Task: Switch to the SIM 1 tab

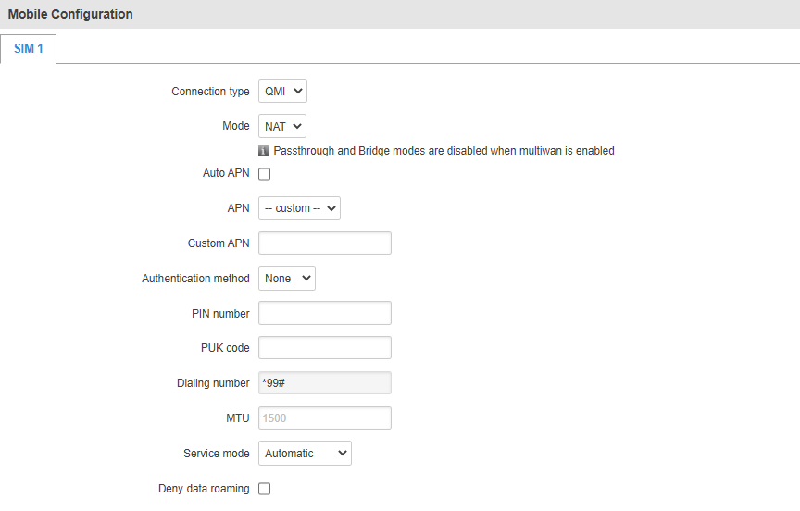Action: tap(29, 48)
